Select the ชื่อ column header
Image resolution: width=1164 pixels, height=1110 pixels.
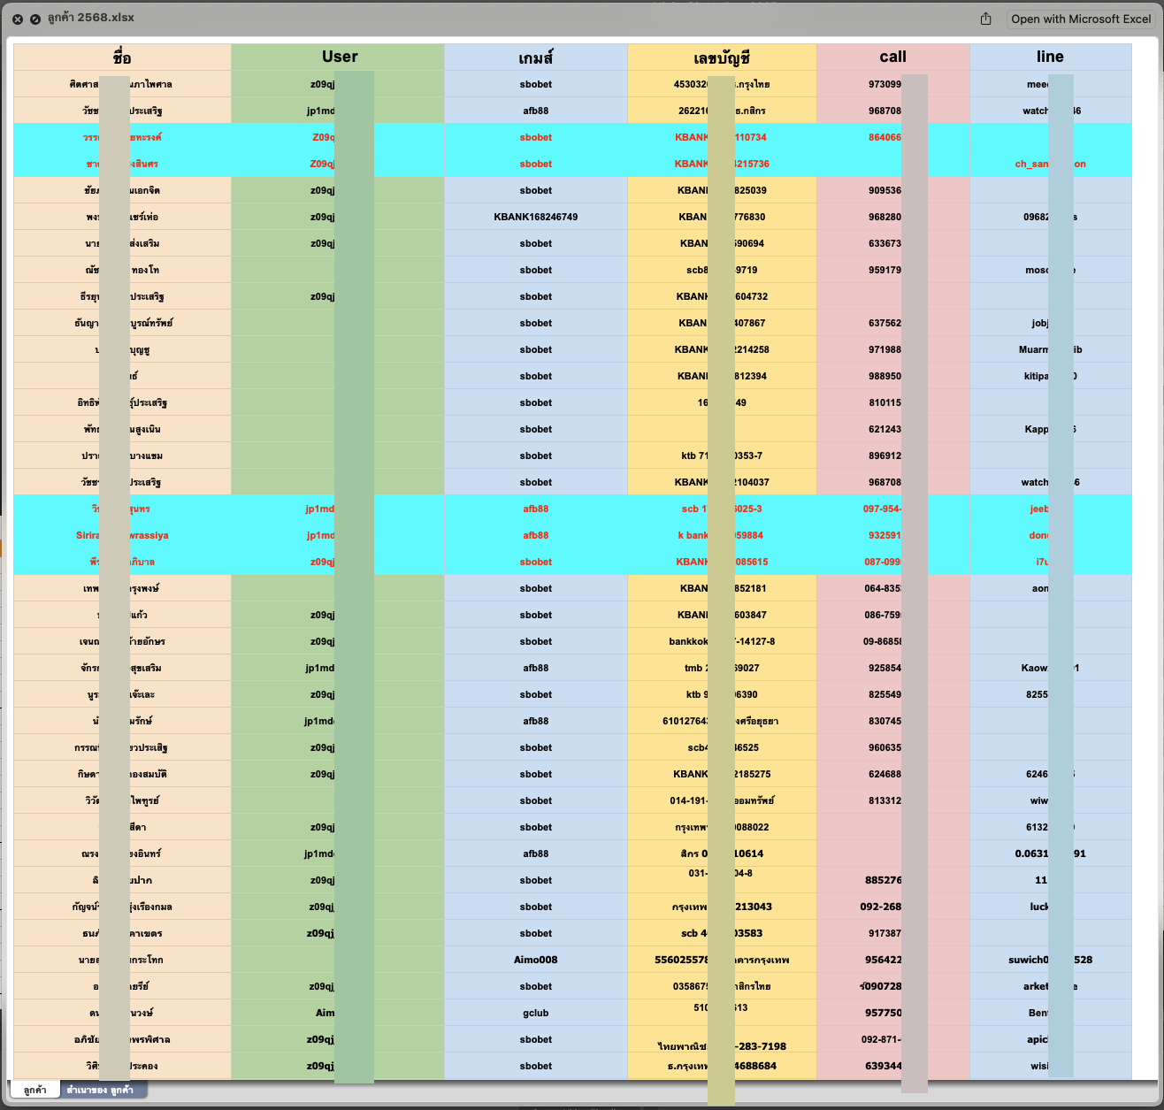[122, 57]
